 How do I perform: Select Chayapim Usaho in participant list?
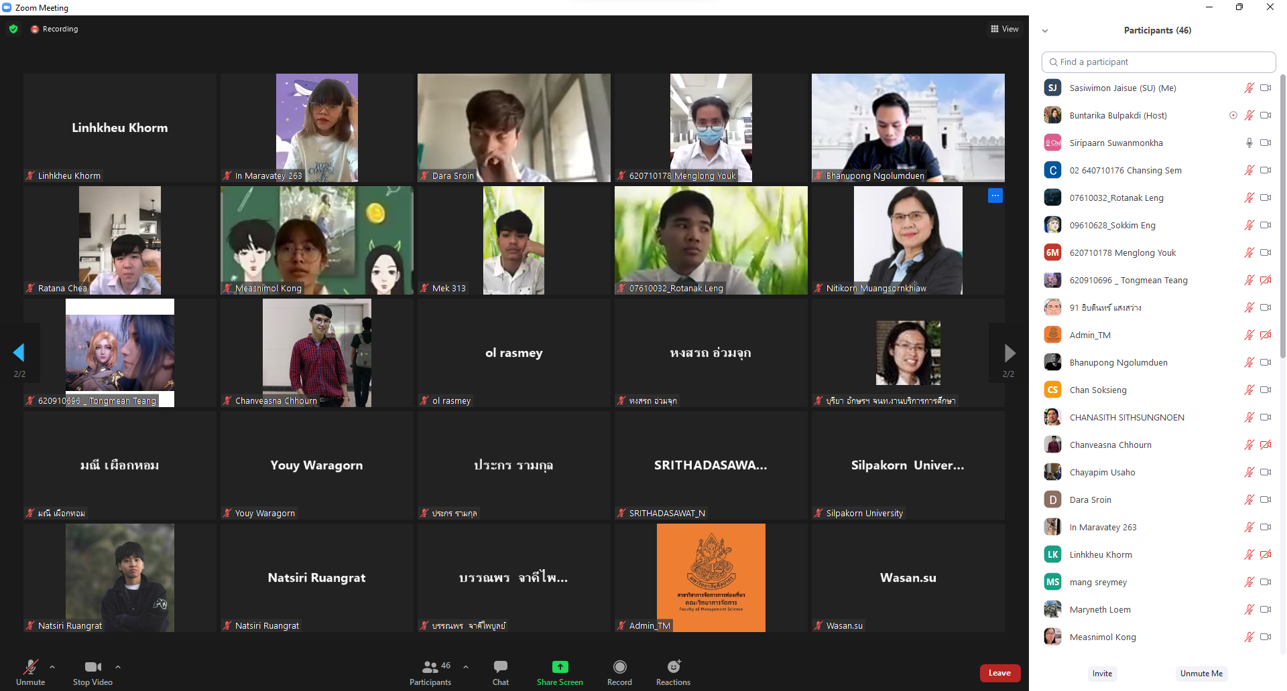coord(1158,472)
